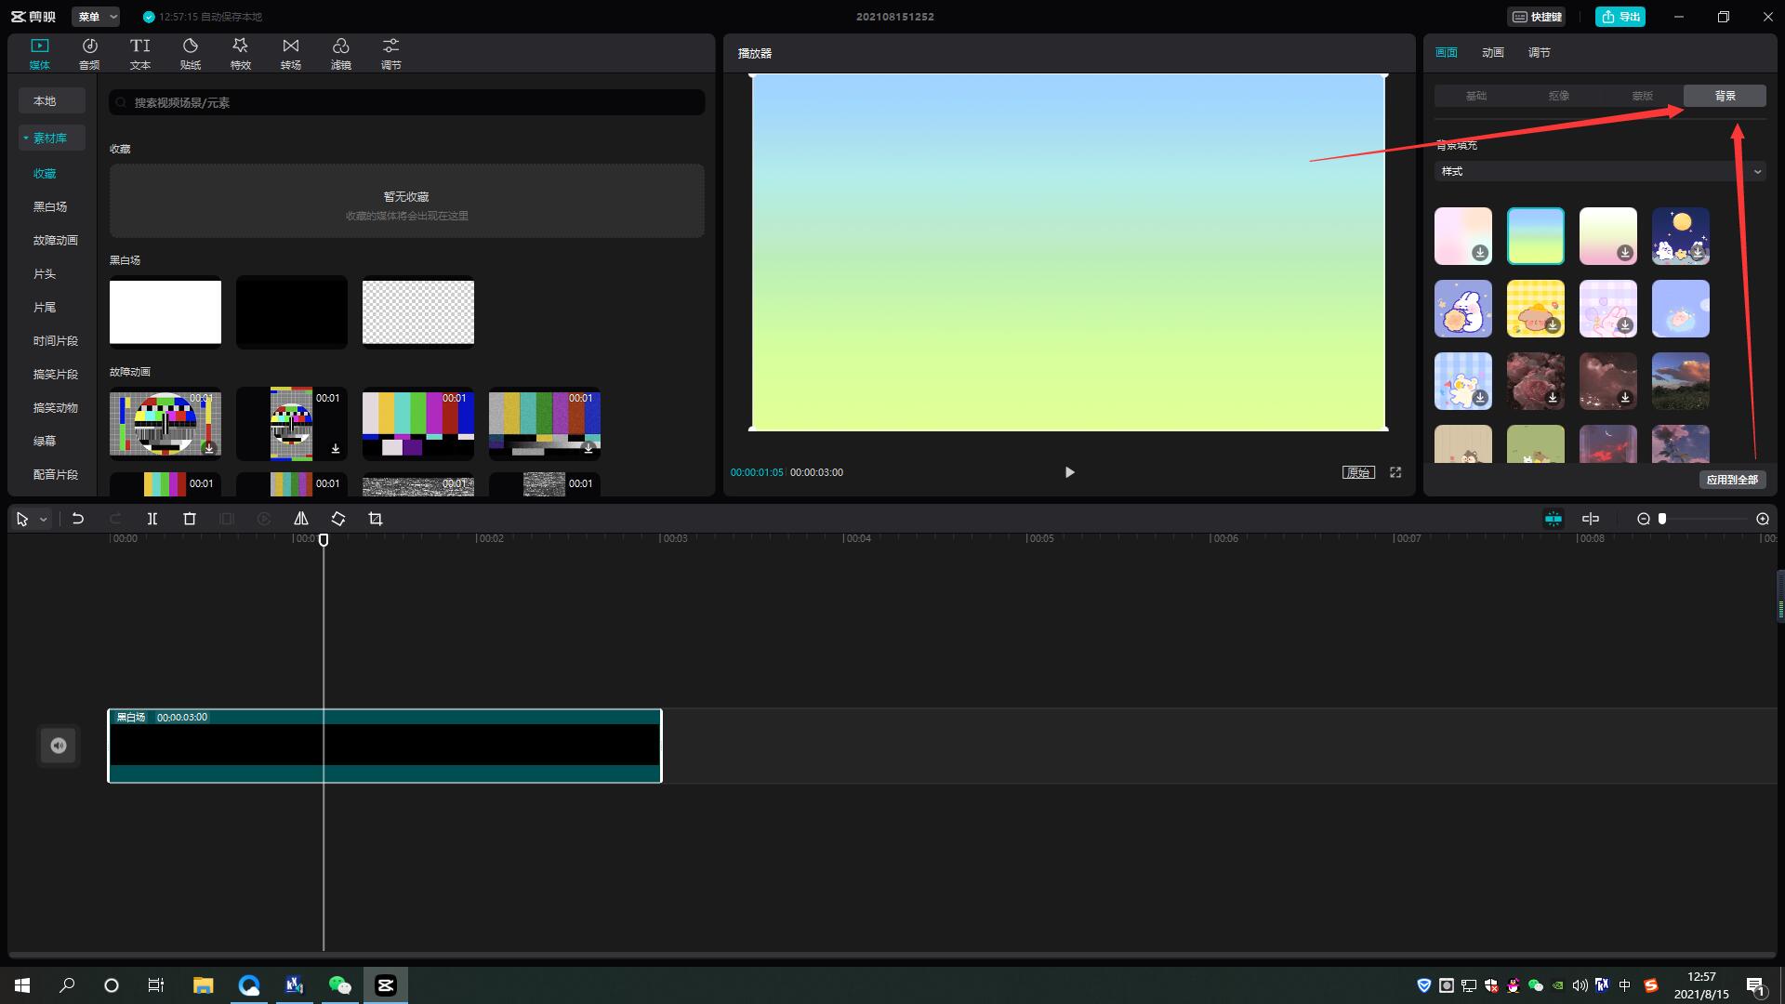This screenshot has width=1785, height=1004.
Task: Click the undo arrow icon
Action: pyautogui.click(x=78, y=519)
